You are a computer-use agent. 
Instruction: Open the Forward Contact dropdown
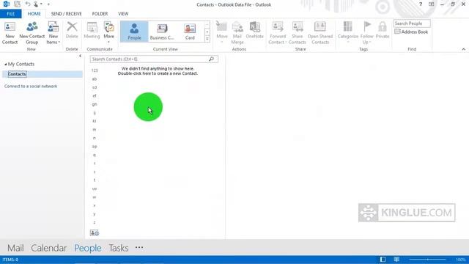coord(278,33)
